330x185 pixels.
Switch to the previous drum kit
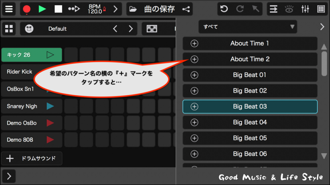[115, 29]
